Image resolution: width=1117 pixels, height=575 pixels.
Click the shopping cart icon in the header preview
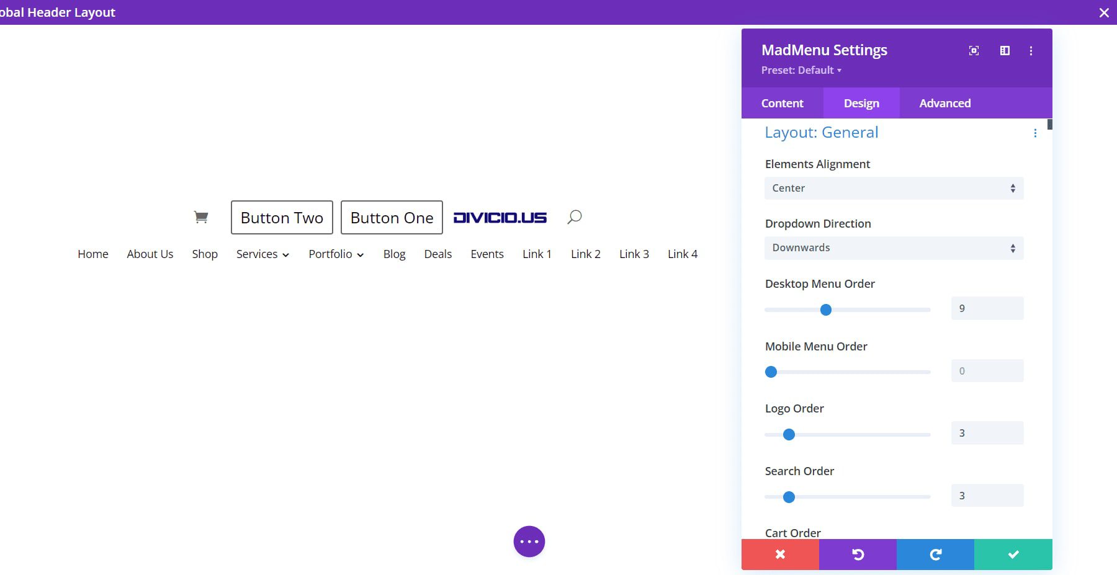[200, 217]
